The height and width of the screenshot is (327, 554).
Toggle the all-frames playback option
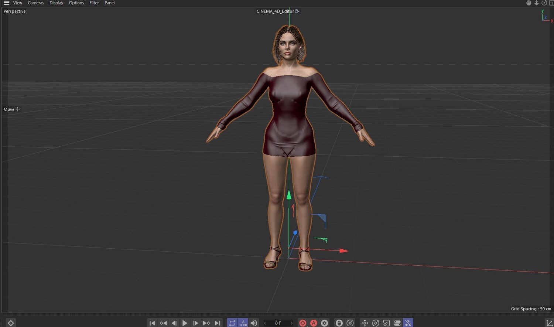coord(243,323)
